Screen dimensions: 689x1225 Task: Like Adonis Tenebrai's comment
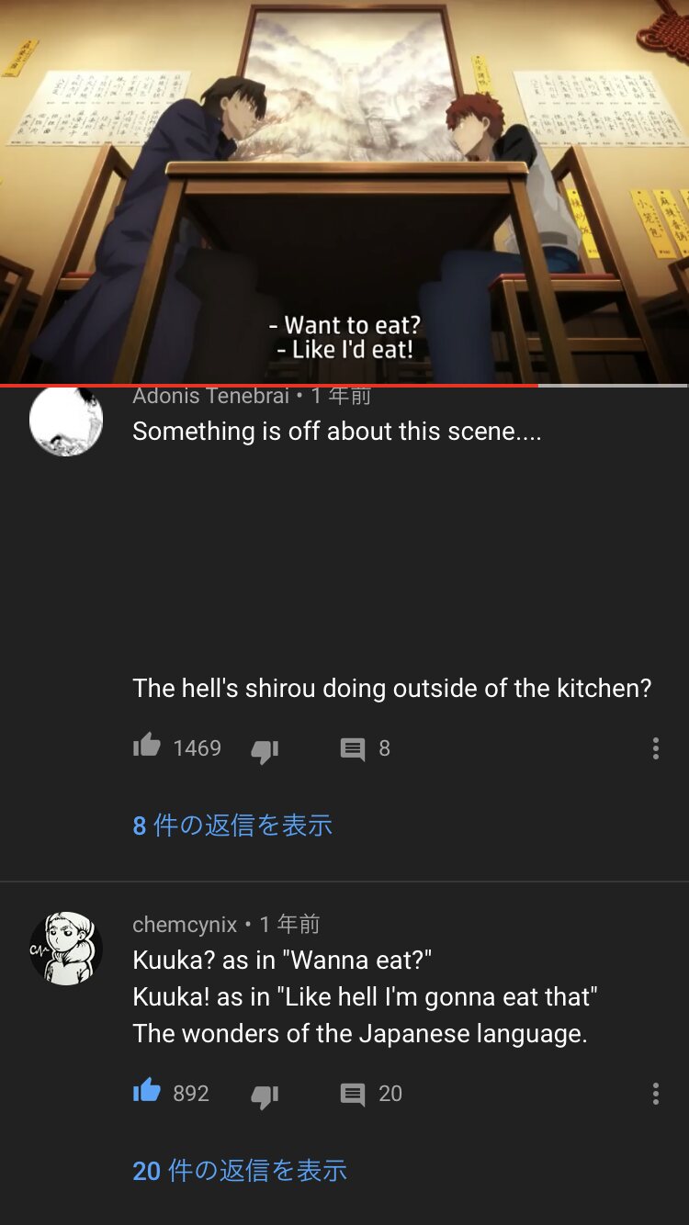coord(147,747)
